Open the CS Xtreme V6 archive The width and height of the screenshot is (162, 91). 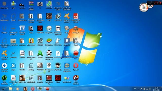pyautogui.click(x=67, y=55)
